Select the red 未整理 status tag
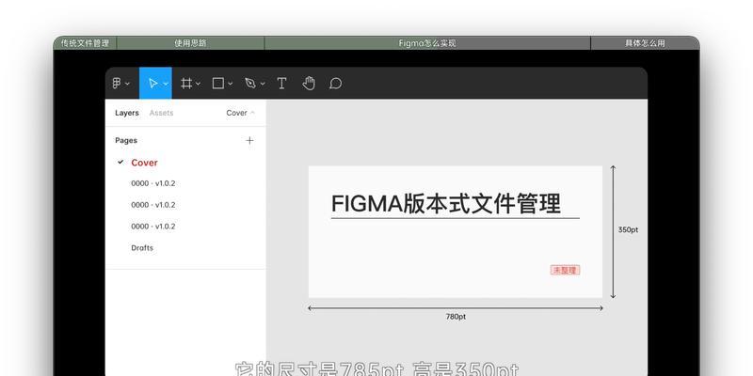The image size is (753, 376). (566, 270)
